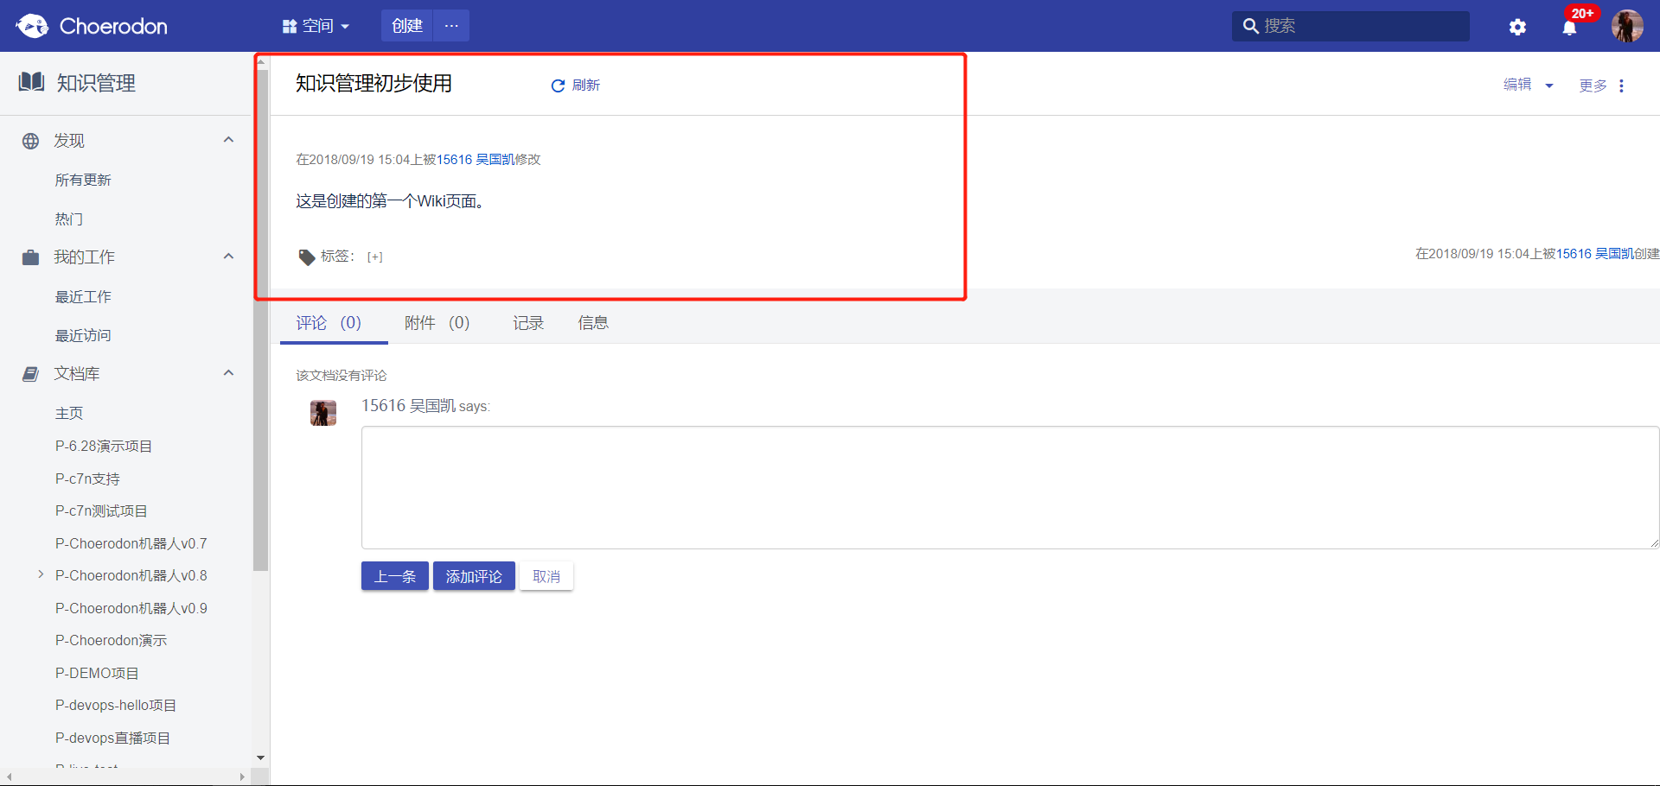Open the P-devops直播项目 space
This screenshot has height=786, width=1660.
click(112, 738)
